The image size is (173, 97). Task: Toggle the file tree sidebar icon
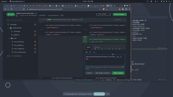(17, 16)
